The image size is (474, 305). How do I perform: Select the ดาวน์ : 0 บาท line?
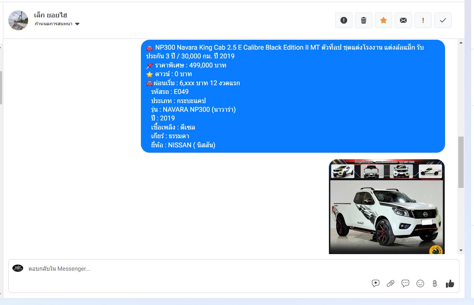coord(169,74)
